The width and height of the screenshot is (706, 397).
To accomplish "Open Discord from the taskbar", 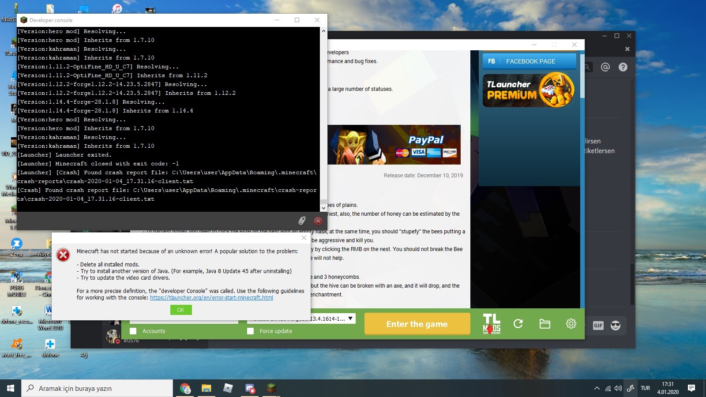I will (250, 388).
